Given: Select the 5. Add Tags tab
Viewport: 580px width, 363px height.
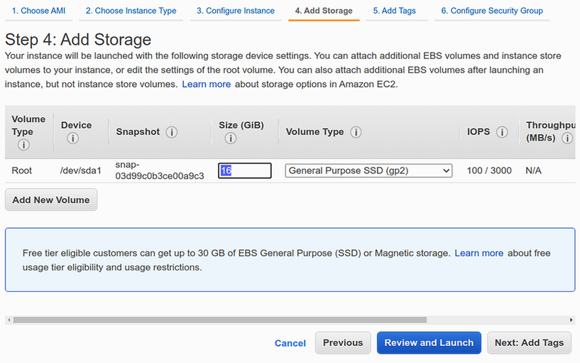Looking at the screenshot, I should tap(395, 11).
